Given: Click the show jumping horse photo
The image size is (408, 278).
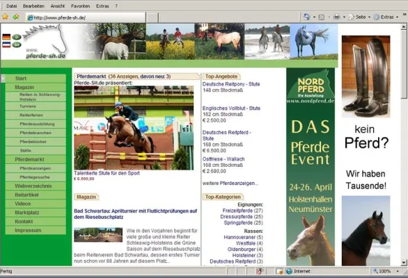Looking at the screenshot, I should point(134,128).
